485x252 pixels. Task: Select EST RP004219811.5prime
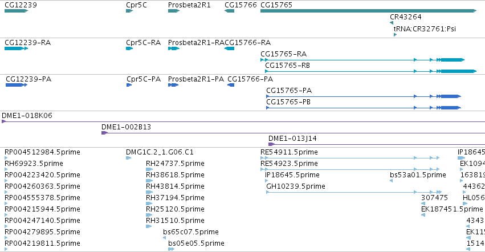[42, 243]
